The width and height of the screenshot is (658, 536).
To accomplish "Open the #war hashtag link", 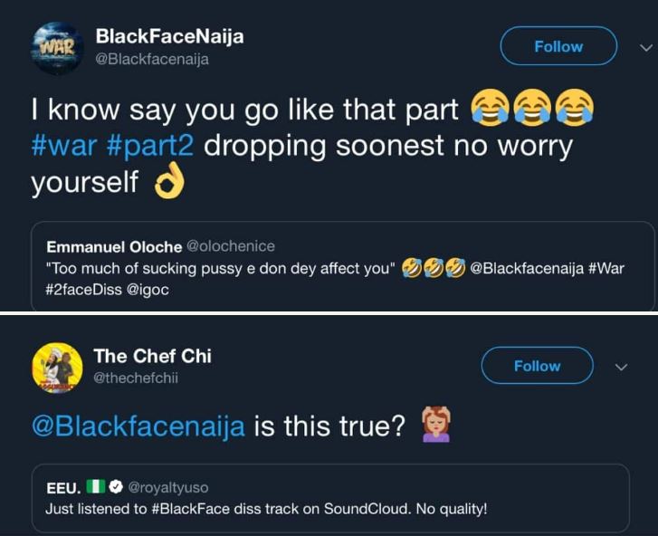I will coord(63,147).
